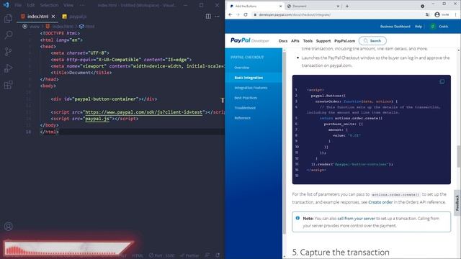This screenshot has height=259, width=461.
Task: Open the Create order link
Action: point(380,202)
